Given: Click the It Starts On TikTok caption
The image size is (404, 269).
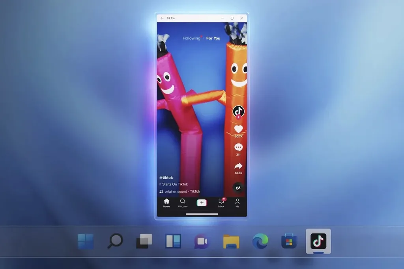Looking at the screenshot, I should pos(174,184).
